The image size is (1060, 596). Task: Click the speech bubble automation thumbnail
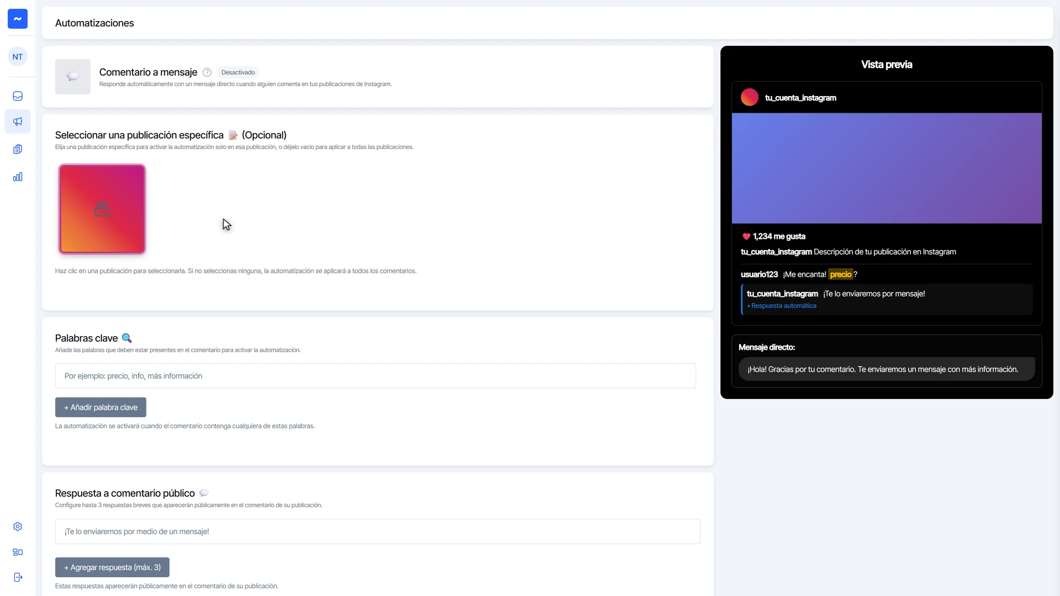click(73, 77)
